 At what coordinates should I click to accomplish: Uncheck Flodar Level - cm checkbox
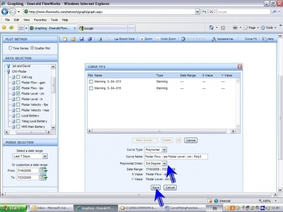18,93
